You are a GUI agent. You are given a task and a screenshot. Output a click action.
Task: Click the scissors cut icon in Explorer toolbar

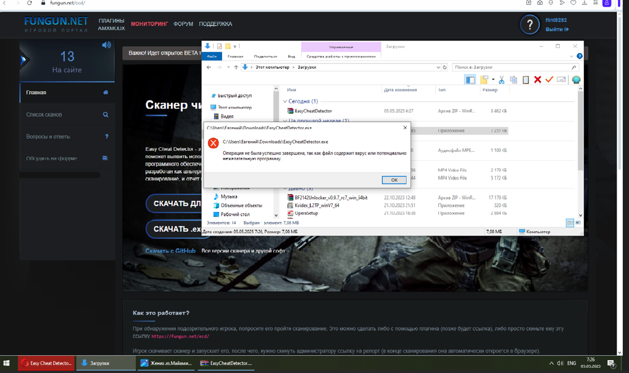coord(501,80)
